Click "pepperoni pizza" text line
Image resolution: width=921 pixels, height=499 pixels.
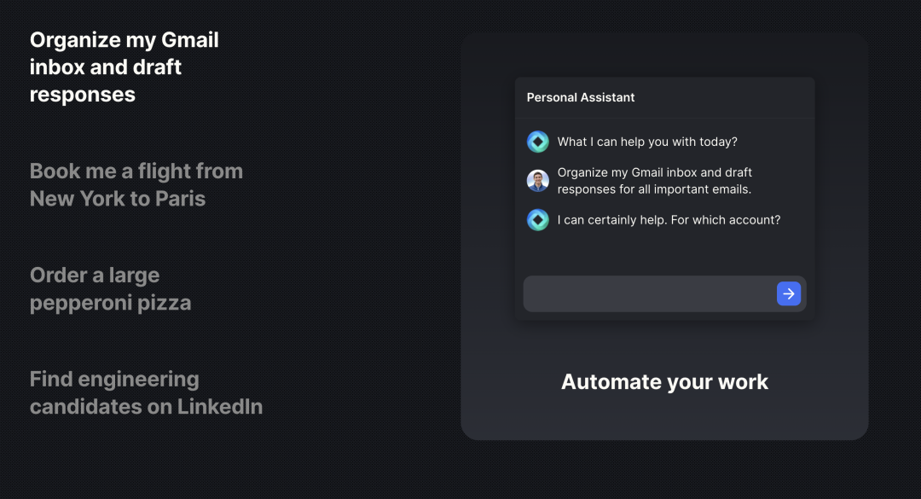[110, 304]
